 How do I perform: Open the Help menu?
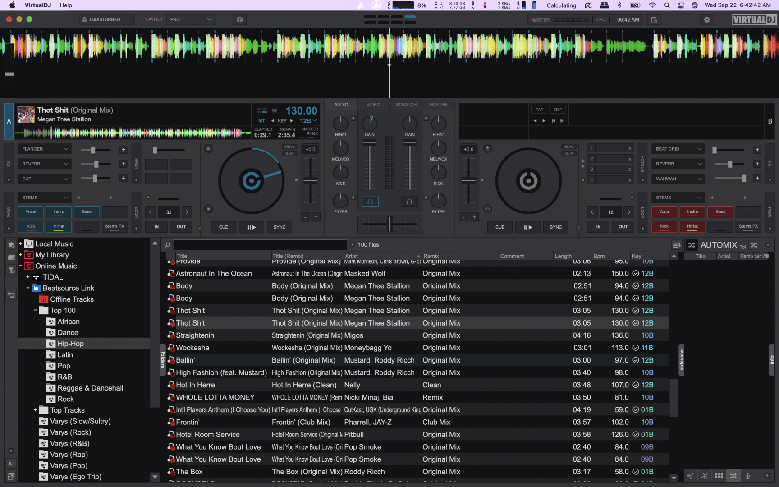[x=66, y=5]
